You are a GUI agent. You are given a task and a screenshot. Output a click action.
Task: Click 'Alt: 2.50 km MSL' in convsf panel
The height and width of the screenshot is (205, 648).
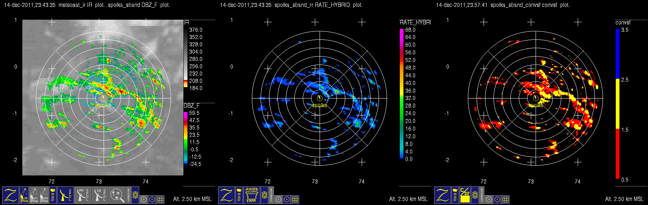pos(624,199)
